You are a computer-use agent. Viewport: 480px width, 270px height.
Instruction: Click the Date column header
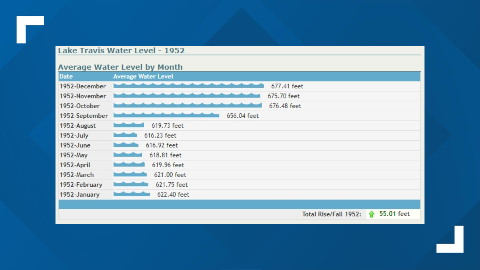66,76
